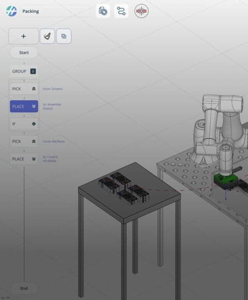Viewport: 248px width, 300px height.
Task: Select the GROUP step block
Action: tap(24, 71)
